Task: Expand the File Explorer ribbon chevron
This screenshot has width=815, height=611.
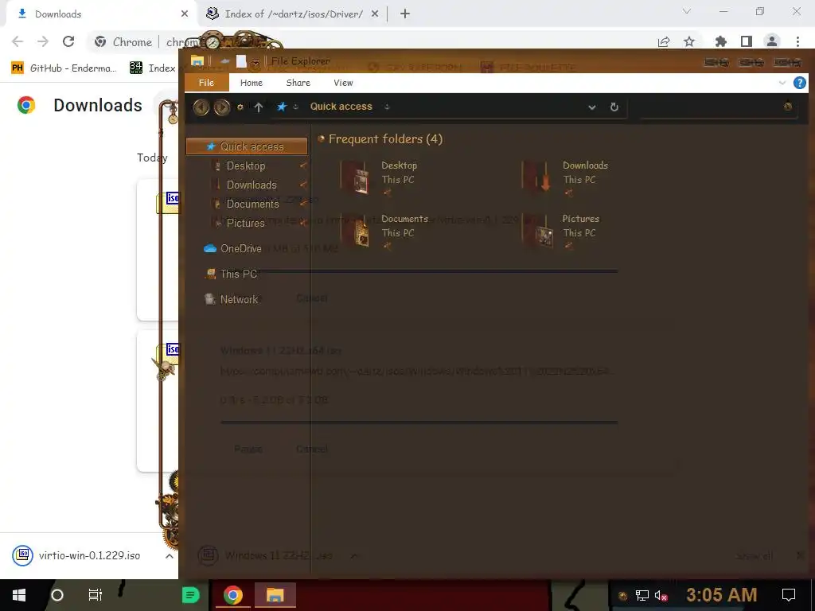Action: click(782, 83)
